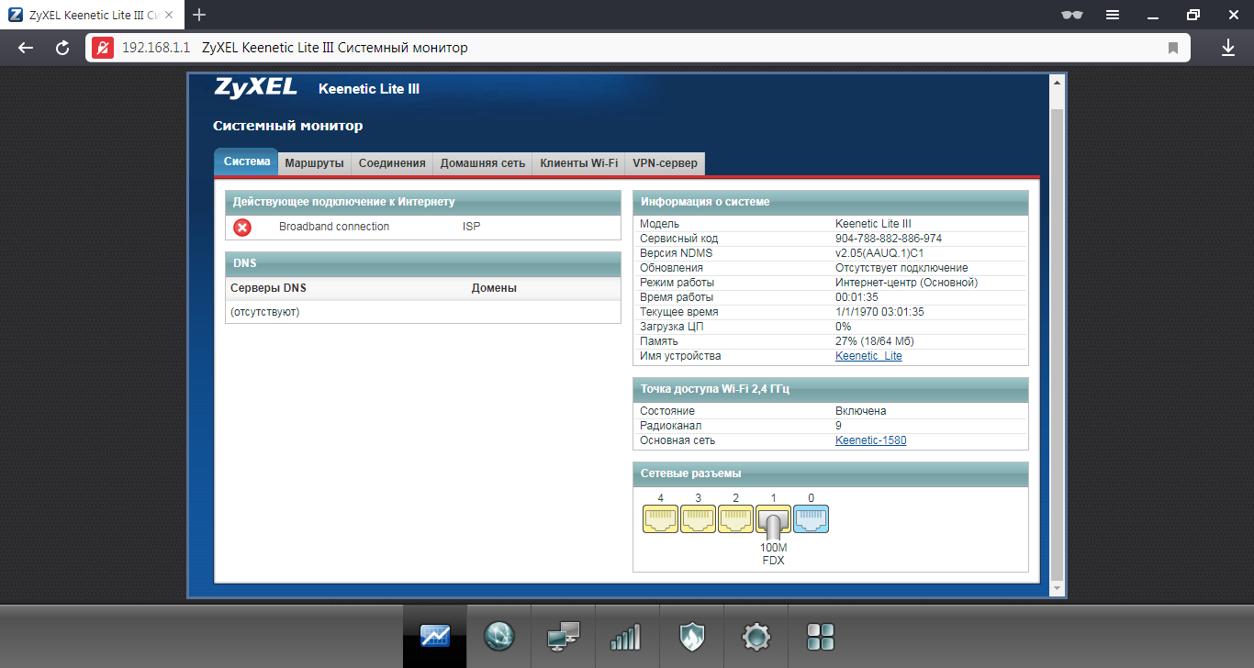Switch to the Соединения tab

(392, 163)
